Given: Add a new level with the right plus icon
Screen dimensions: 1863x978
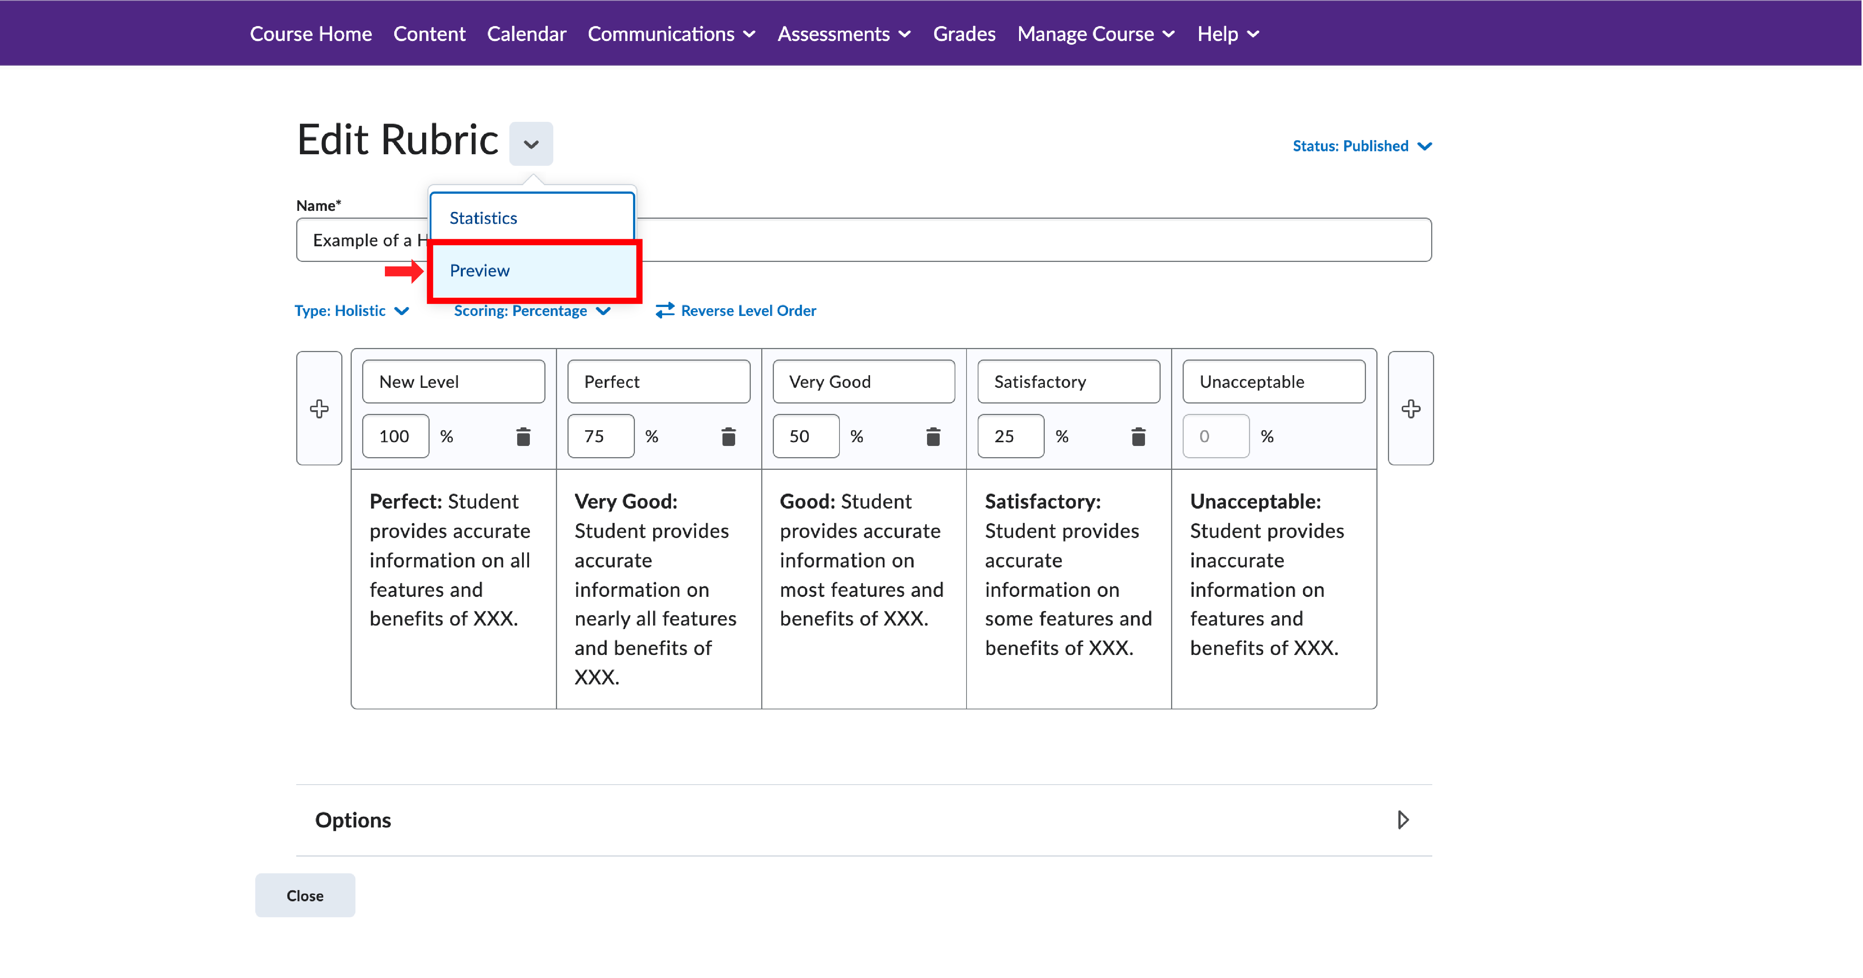Looking at the screenshot, I should point(1410,409).
